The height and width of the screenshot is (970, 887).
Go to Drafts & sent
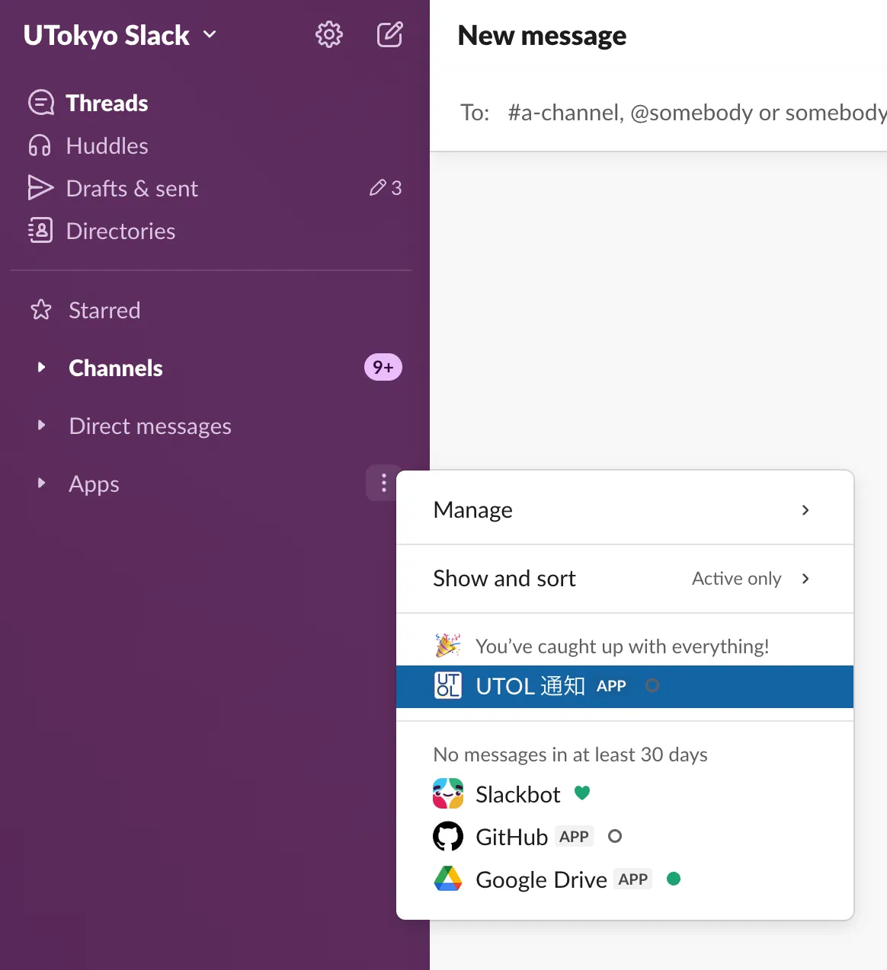(132, 188)
